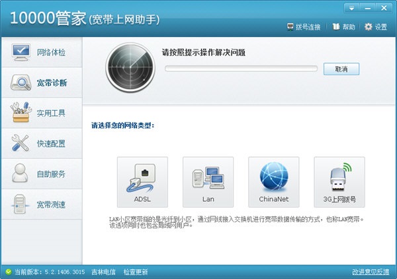Minimize the 10000管家 window
The image size is (397, 279).
(368, 8)
